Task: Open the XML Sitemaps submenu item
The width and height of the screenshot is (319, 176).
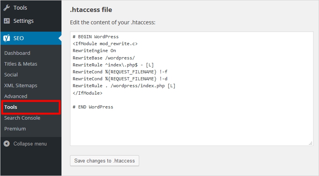Action: pyautogui.click(x=20, y=85)
